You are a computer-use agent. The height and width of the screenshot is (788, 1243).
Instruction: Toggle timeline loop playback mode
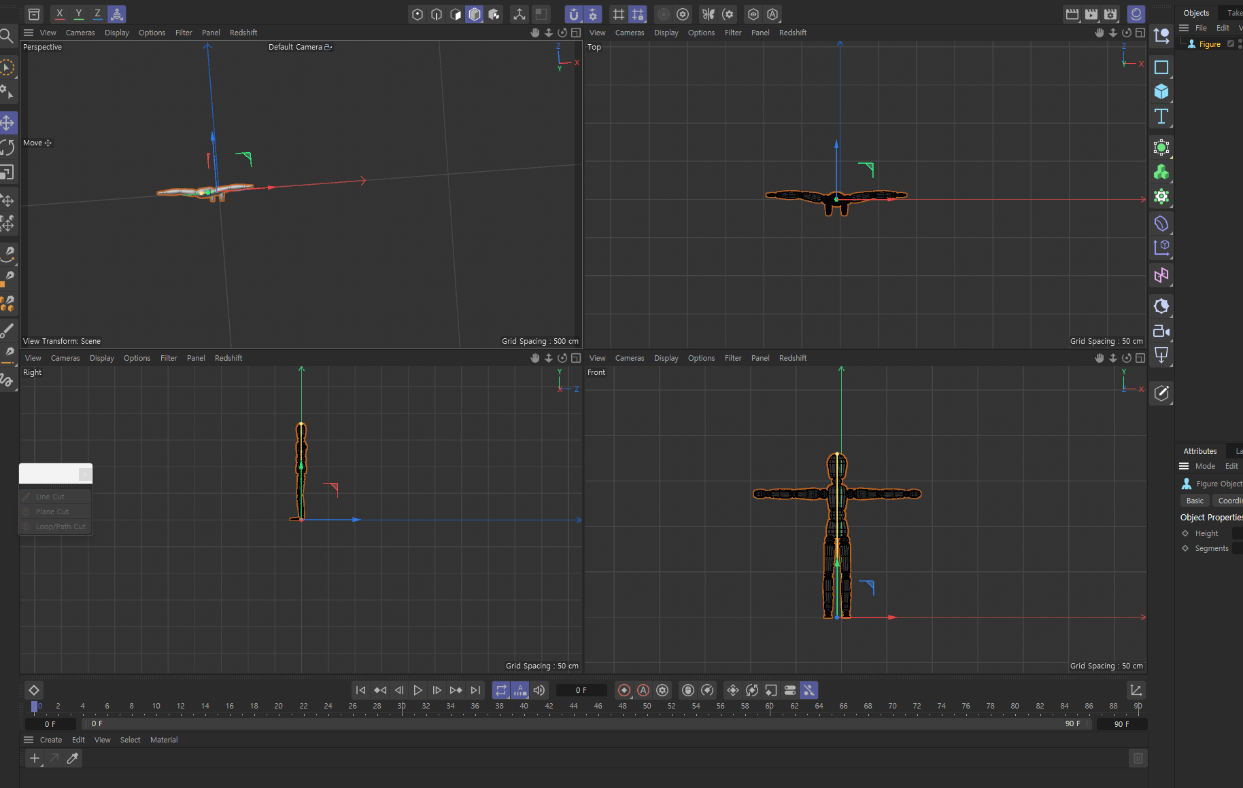click(501, 690)
